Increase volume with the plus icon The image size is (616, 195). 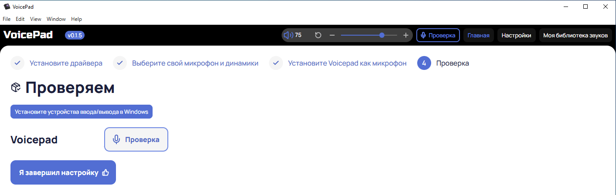point(406,35)
